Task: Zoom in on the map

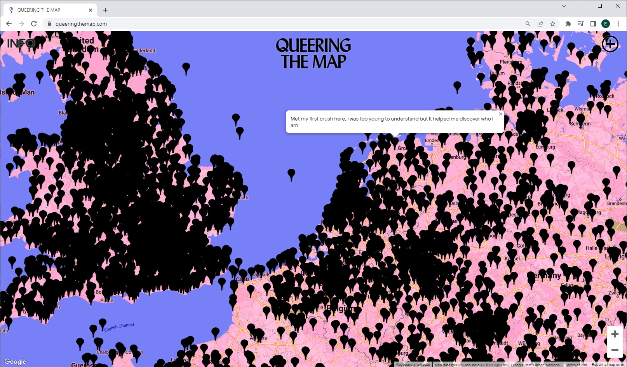Action: pyautogui.click(x=615, y=334)
